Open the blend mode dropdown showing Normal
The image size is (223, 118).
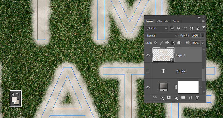point(161,36)
